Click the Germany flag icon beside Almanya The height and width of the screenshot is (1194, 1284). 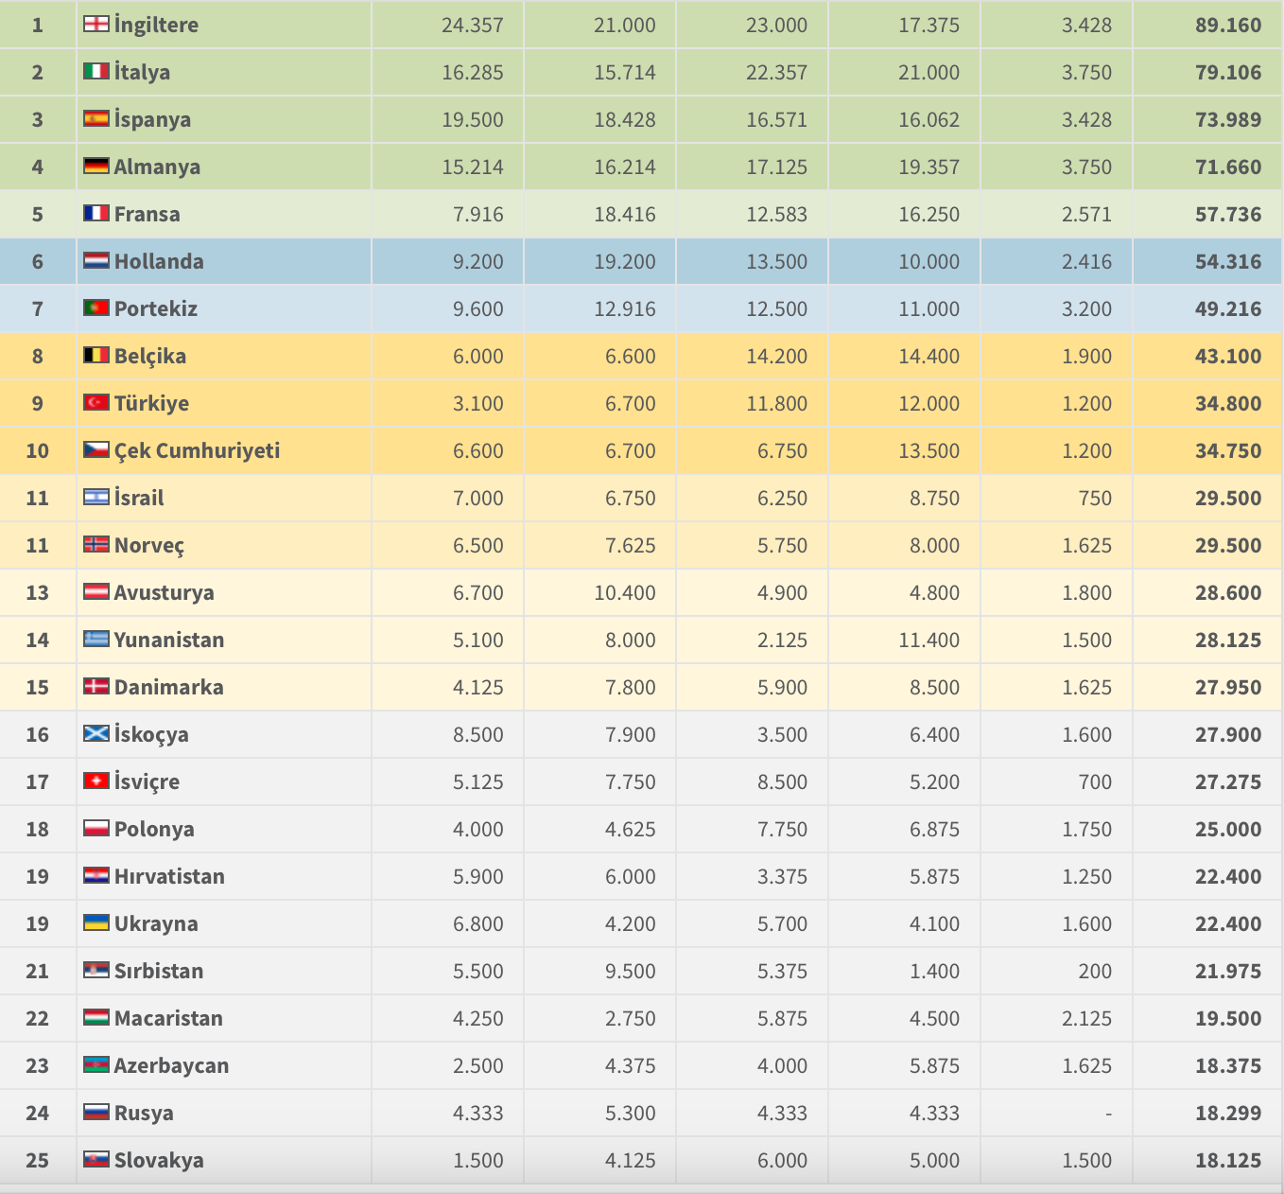tap(95, 165)
